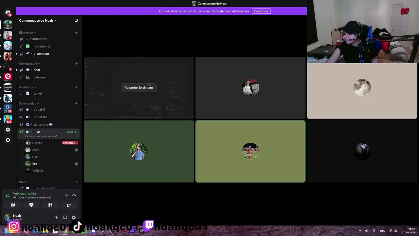Open FRA language indicator in tray
419x236 pixels.
(382, 231)
